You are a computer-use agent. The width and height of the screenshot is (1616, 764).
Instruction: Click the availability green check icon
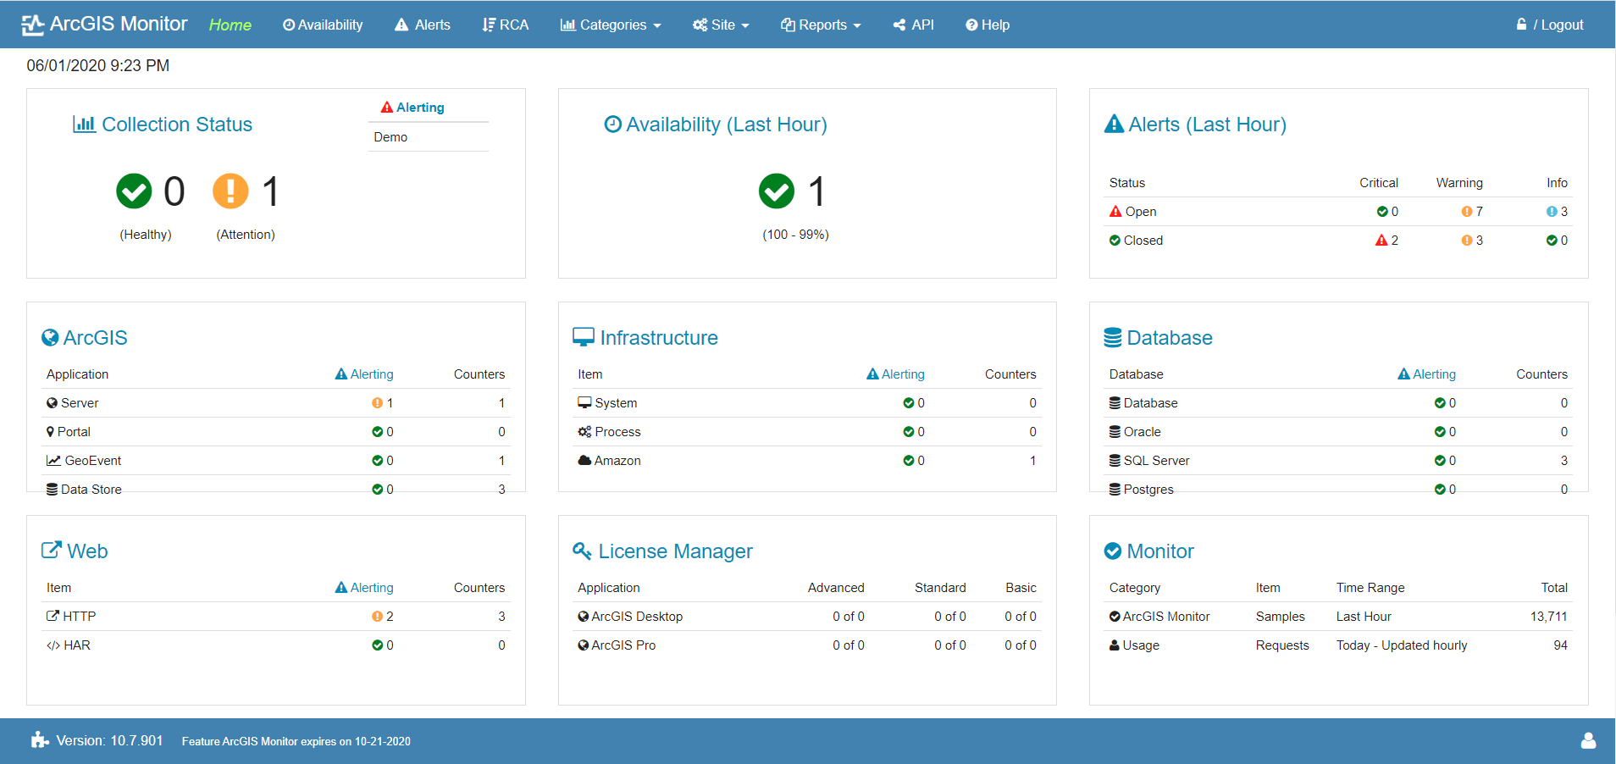[777, 191]
